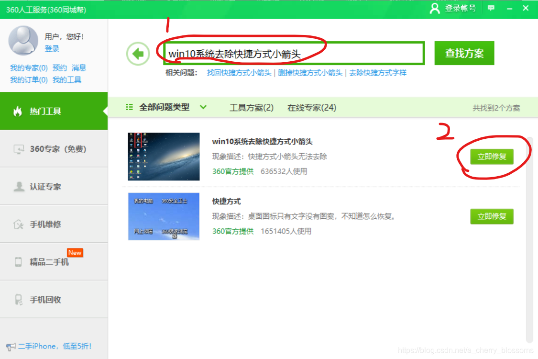Screen dimensions: 538x359
Task: Open 精品二手机 in the sidebar
Action: click(x=54, y=262)
